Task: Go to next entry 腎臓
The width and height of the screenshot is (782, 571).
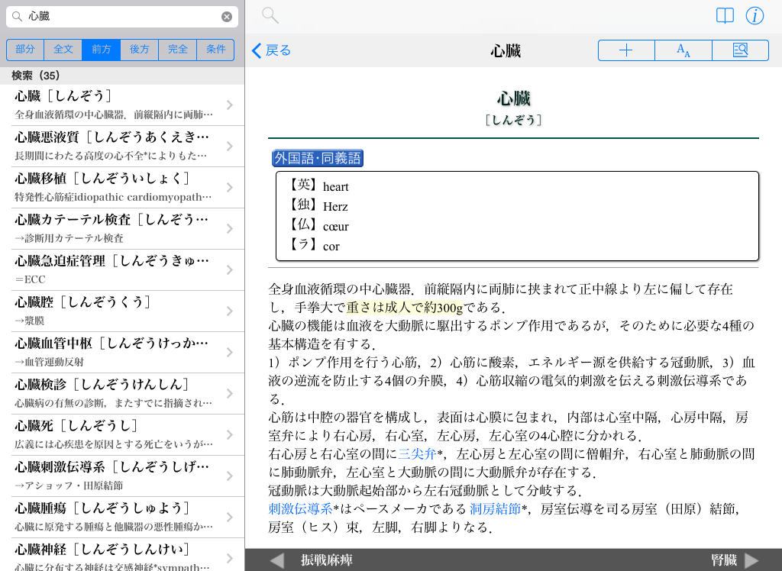Action: click(x=735, y=560)
